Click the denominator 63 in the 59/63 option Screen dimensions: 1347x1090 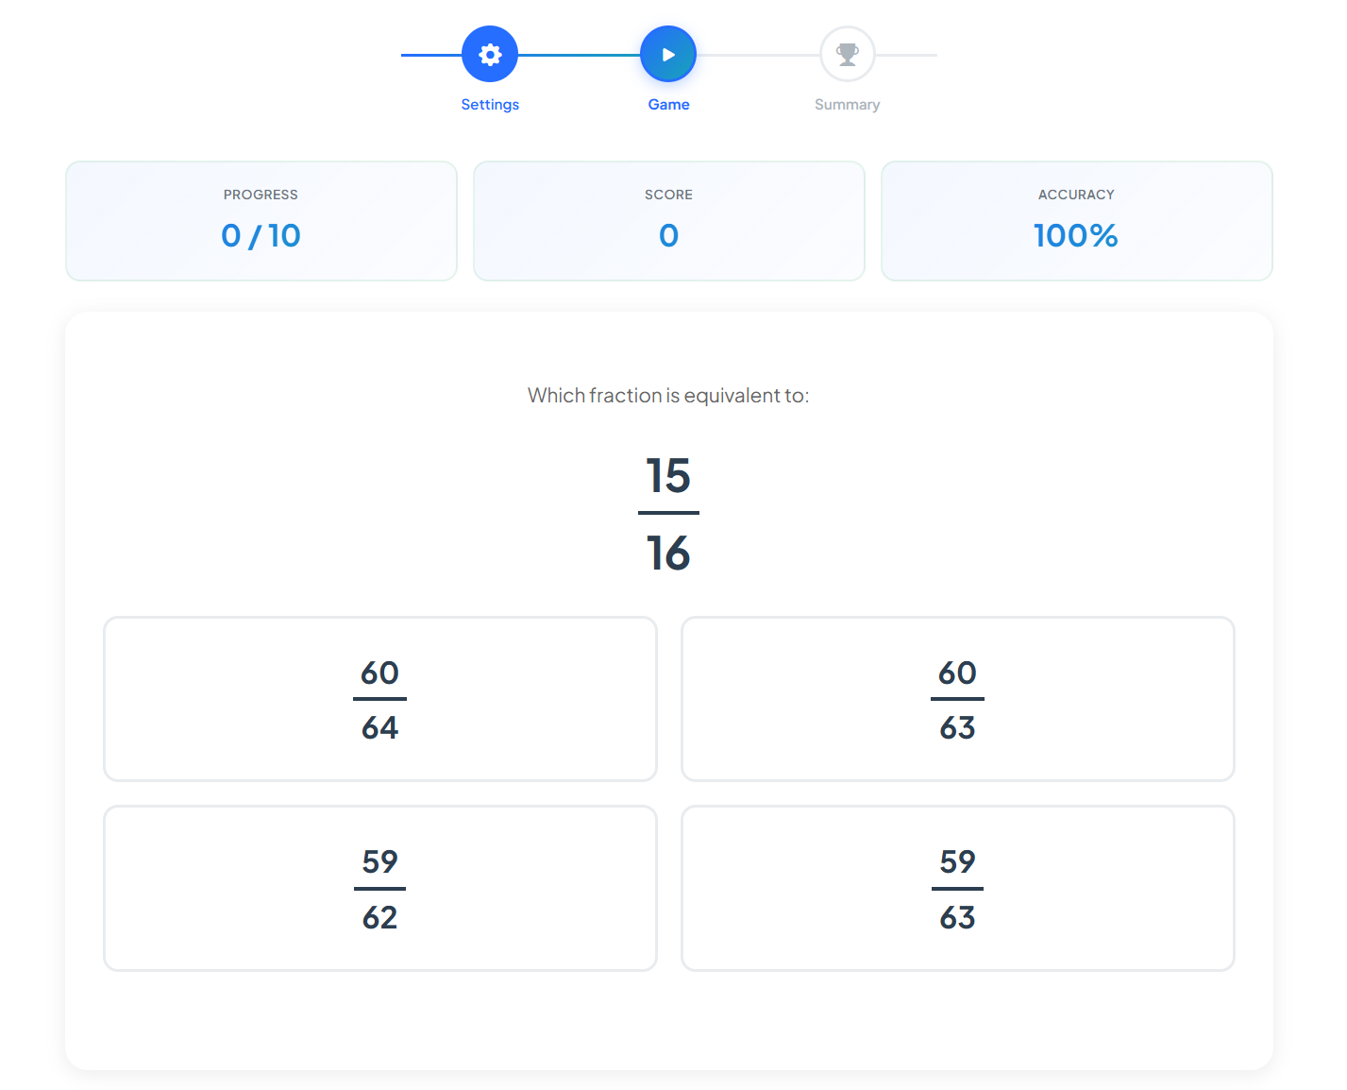coord(958,917)
